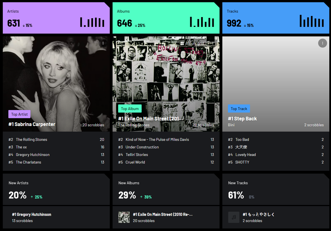Screen dimensions: 331x231
Task: Click the Artists bar chart graphic
Action: coord(92,22)
